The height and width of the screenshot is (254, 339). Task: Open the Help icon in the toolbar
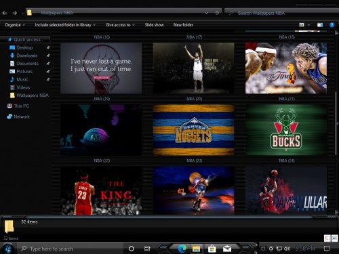[332, 25]
